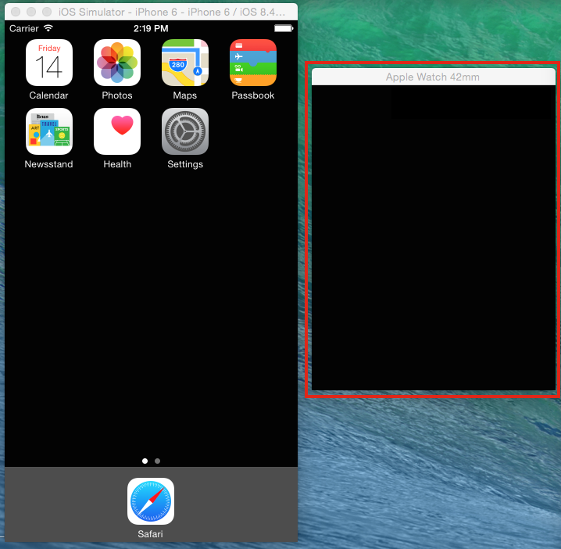Tap the Wi-Fi status icon

pyautogui.click(x=48, y=28)
